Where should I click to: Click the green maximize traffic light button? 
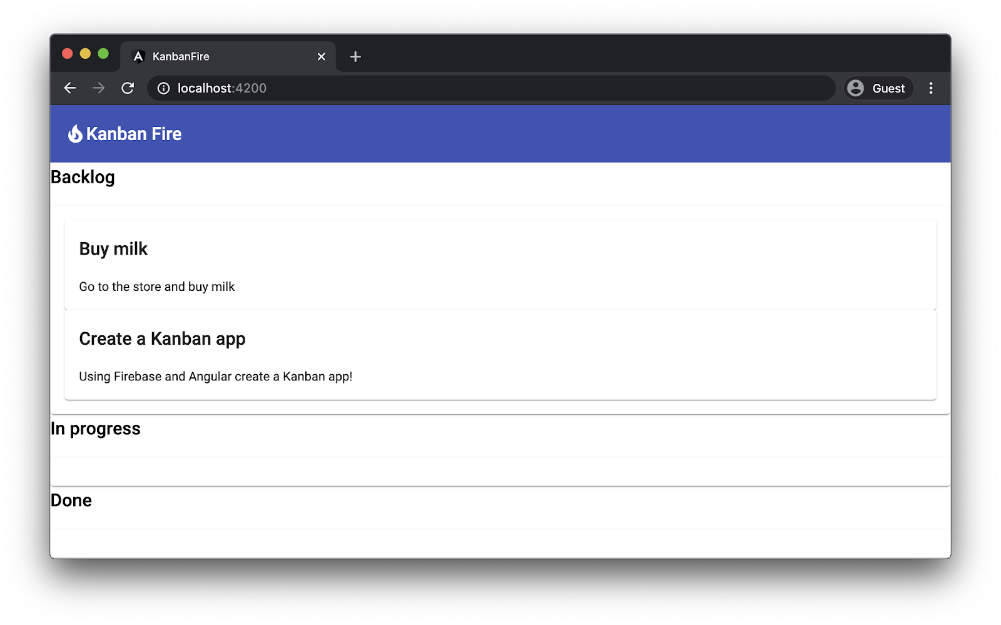click(x=102, y=54)
